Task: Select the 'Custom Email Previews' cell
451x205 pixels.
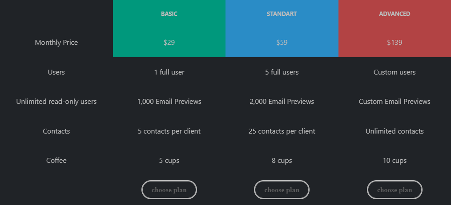Action: [395, 102]
